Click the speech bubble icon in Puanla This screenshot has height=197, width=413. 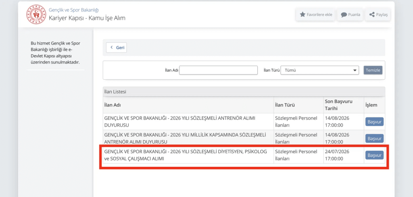pos(344,15)
